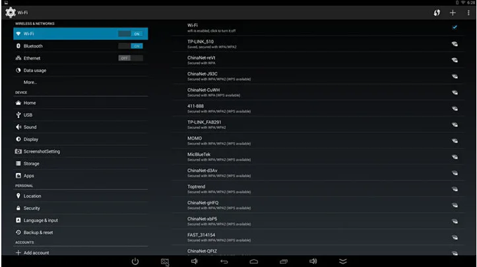This screenshot has height=267, width=477.
Task: Click signal icon for MOMO network
Action: [455, 141]
